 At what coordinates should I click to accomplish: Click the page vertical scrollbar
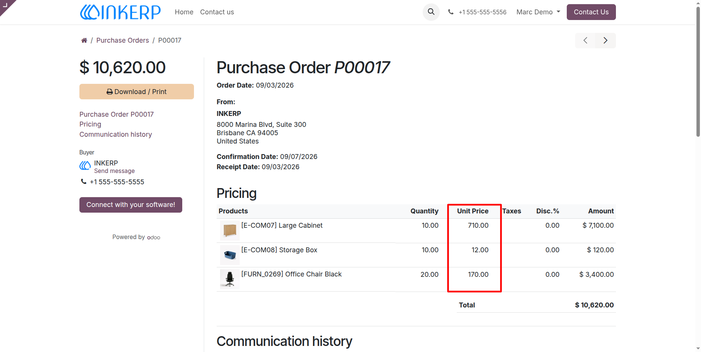(x=698, y=72)
